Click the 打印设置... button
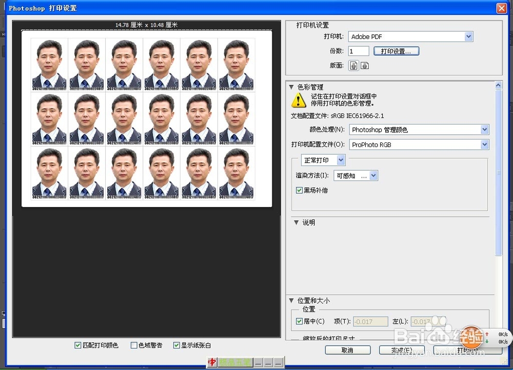This screenshot has width=513, height=370. click(396, 51)
